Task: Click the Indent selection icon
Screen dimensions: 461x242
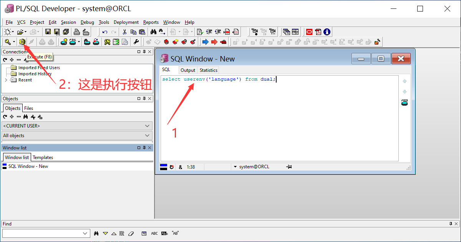Action: 209,32
